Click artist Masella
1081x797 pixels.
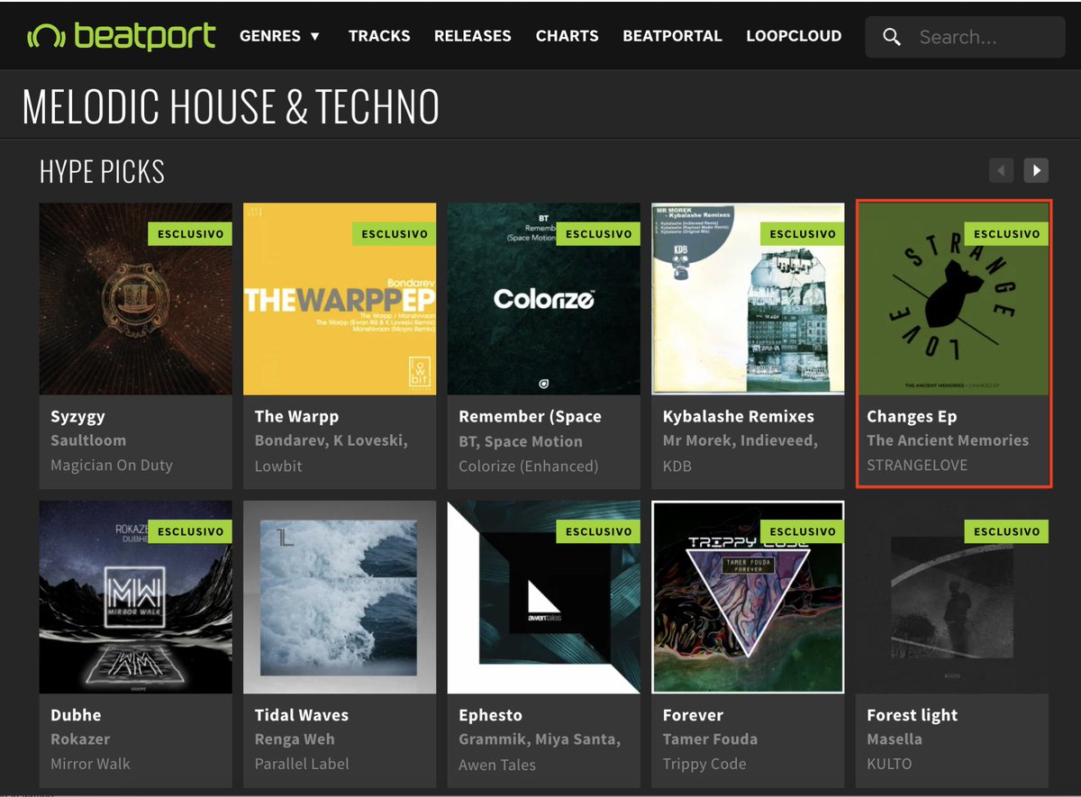tap(895, 738)
